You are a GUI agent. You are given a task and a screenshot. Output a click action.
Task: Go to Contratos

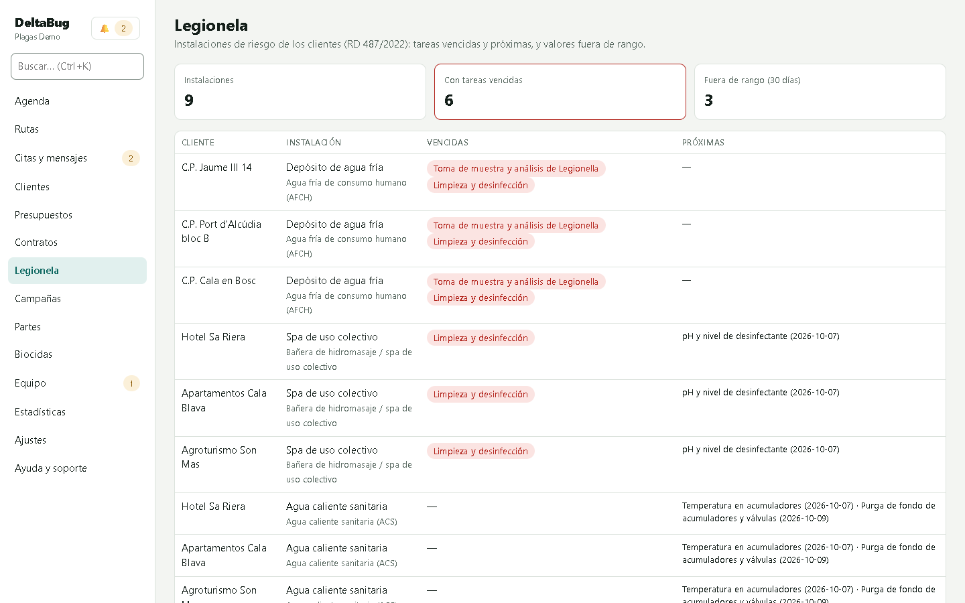(x=77, y=243)
